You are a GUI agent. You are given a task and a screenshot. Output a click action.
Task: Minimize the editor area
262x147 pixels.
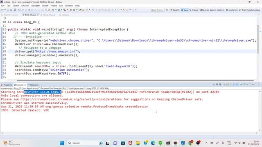(x=255, y=15)
